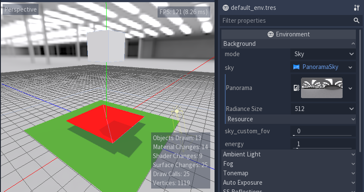Screen dimensions: 364x192
Task: Open the PanoramaSky resource dropdown arrow
Action: [x=350, y=67]
